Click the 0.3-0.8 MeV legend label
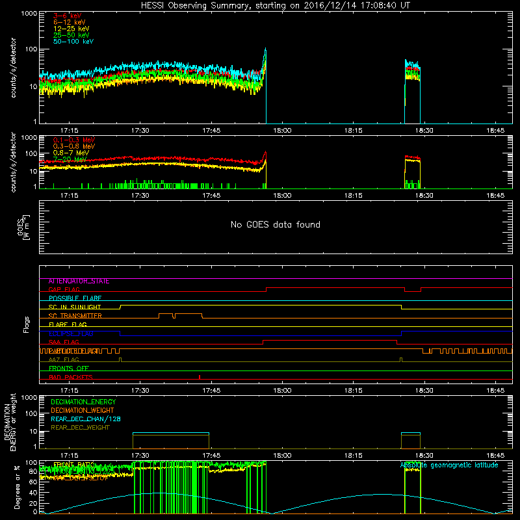Image resolution: width=520 pixels, height=520 pixels. coord(74,146)
